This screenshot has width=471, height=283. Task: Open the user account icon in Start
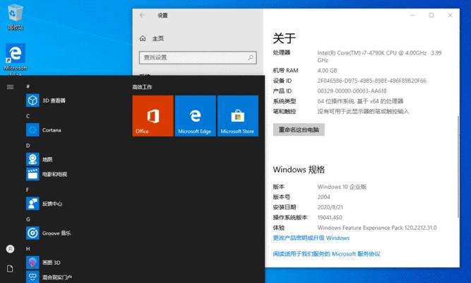coord(10,249)
